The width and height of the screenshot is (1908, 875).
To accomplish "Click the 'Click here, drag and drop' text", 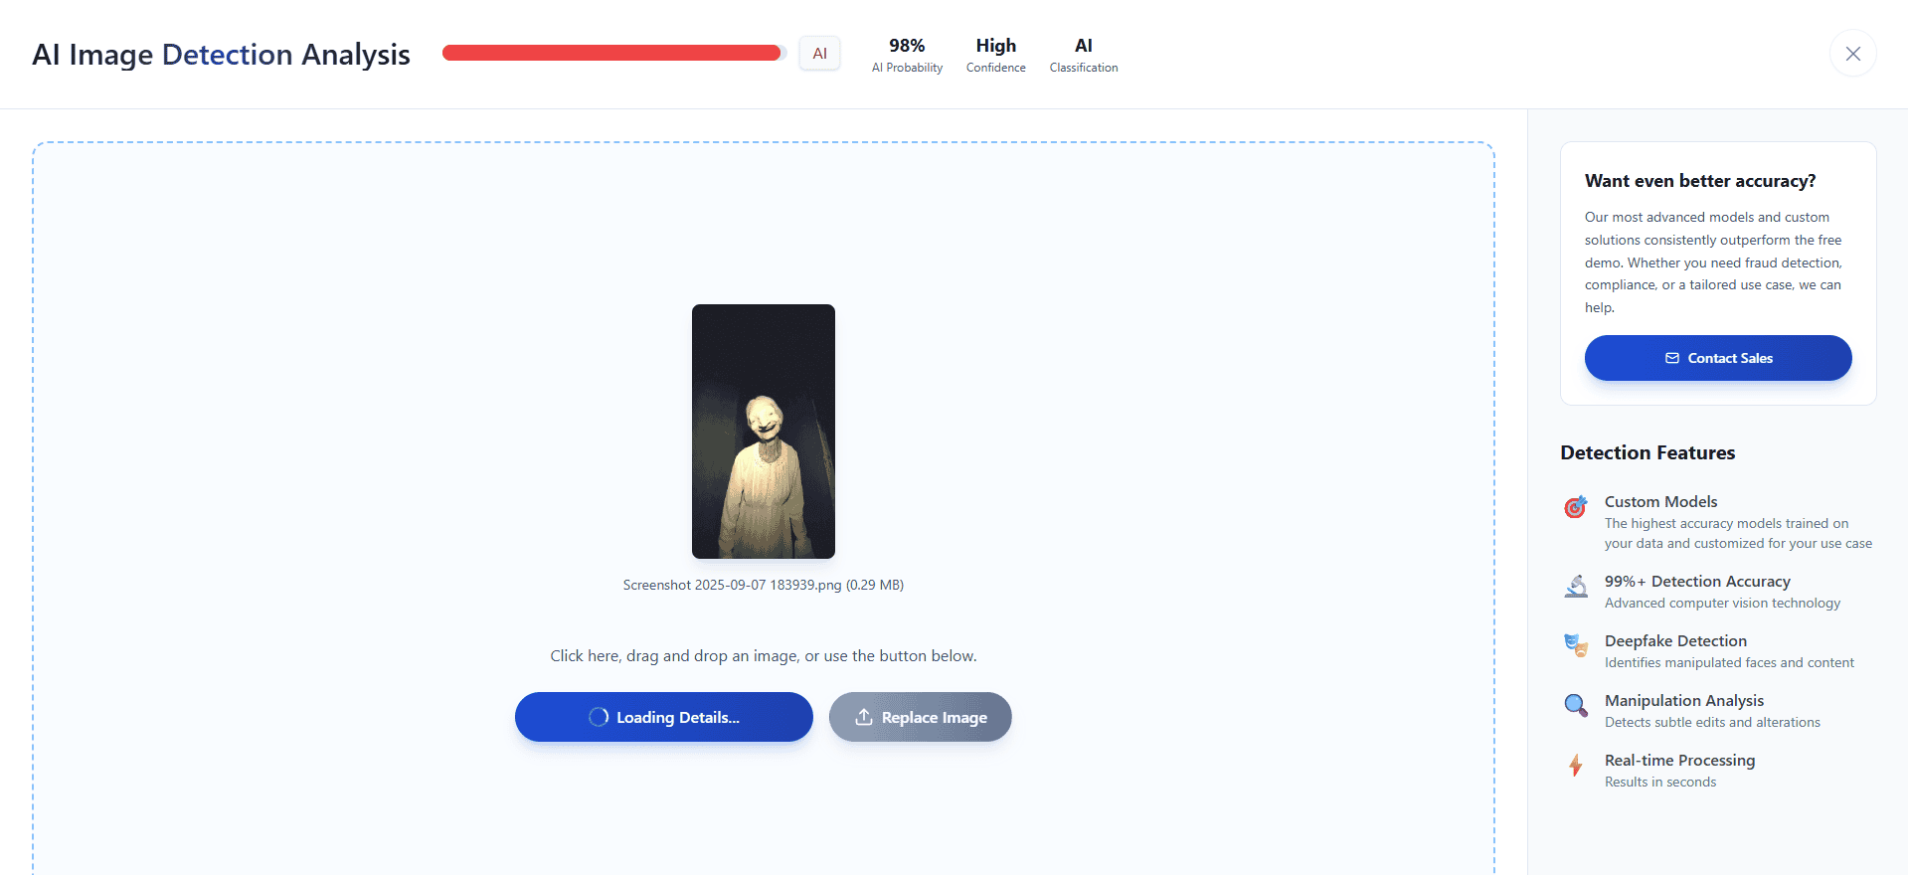I will click(764, 656).
